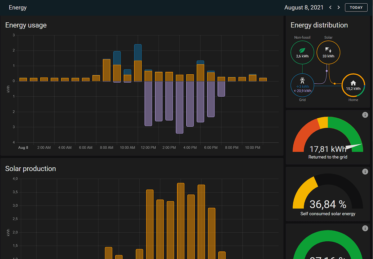Click the 36,84 % self consumed gauge
373x259 pixels.
point(328,197)
